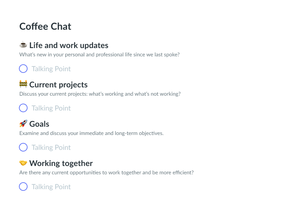
Task: Click the handshake emoji icon
Action: click(x=23, y=163)
